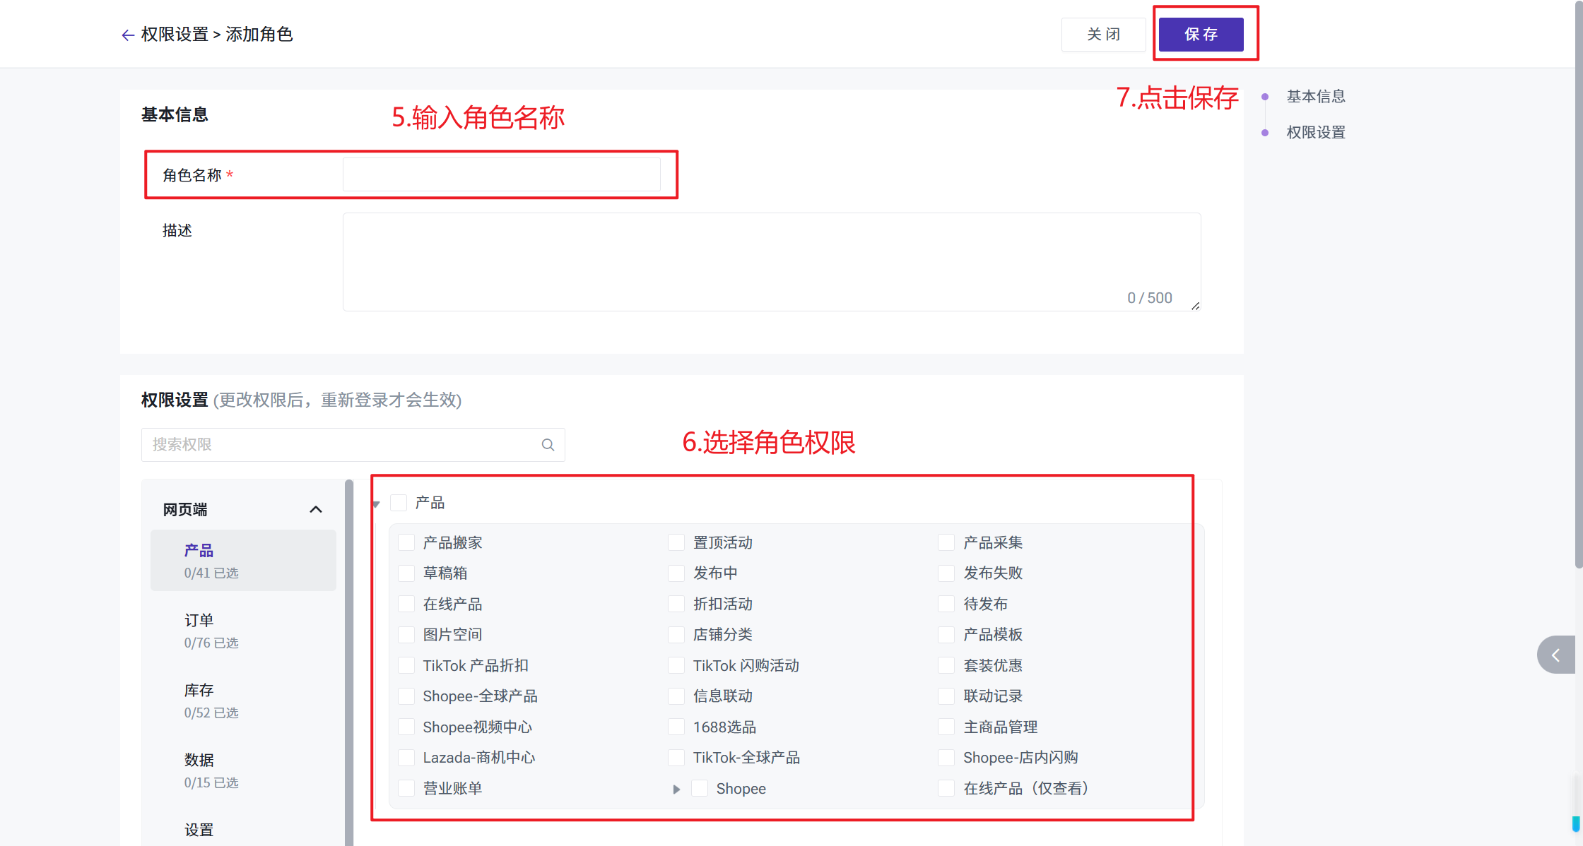Click the 角色名称 input field

click(x=501, y=174)
